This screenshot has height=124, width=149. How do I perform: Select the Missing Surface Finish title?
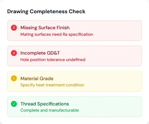tap(45, 28)
